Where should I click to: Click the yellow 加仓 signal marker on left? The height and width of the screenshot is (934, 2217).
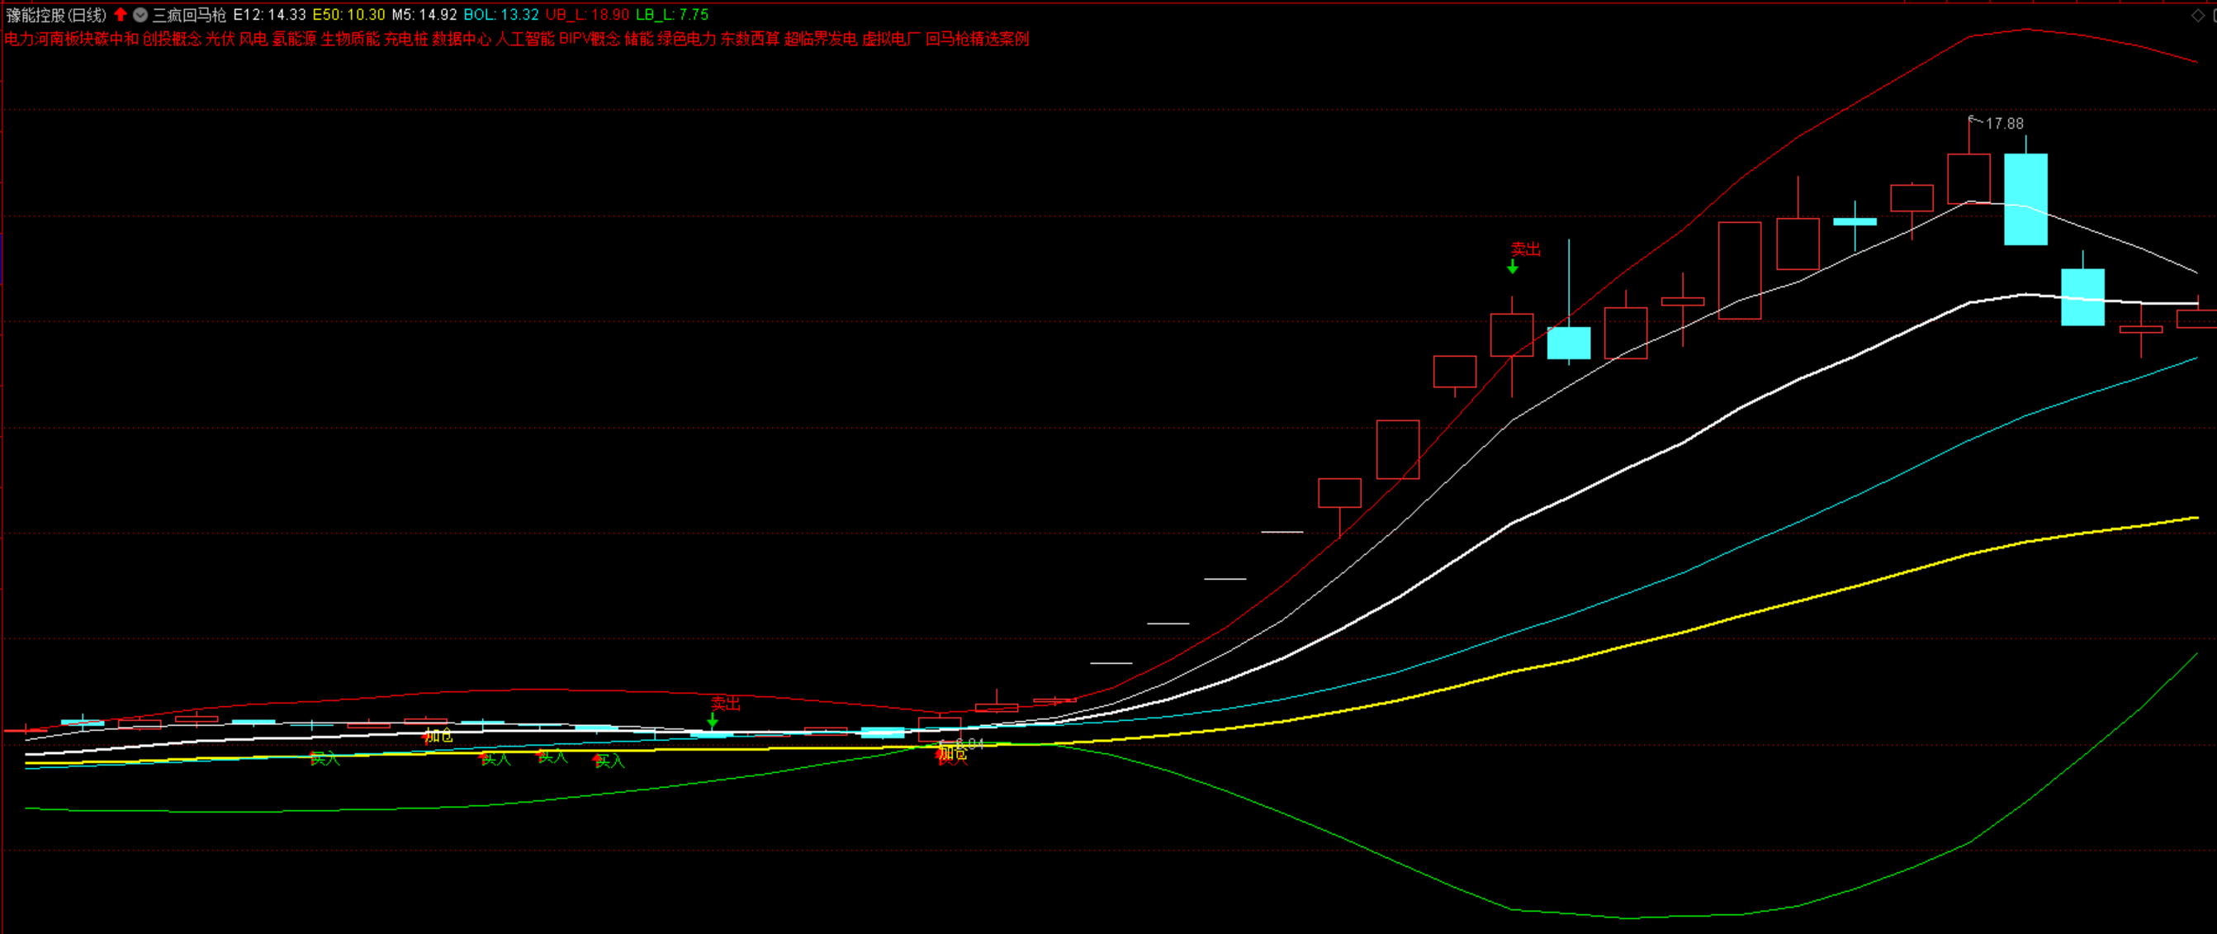click(438, 736)
